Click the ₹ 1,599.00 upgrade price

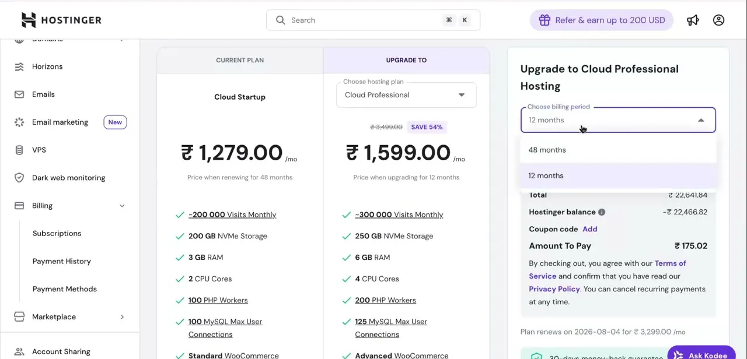pyautogui.click(x=398, y=153)
